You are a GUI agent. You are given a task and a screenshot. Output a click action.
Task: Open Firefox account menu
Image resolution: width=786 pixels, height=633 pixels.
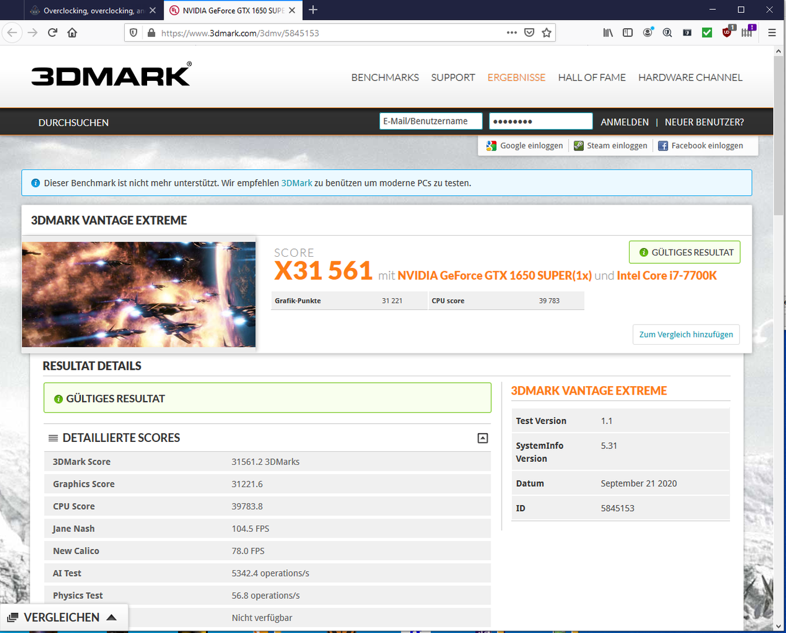pos(648,33)
